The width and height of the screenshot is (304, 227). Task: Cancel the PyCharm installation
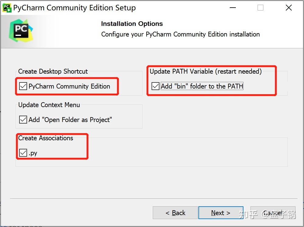tap(273, 213)
